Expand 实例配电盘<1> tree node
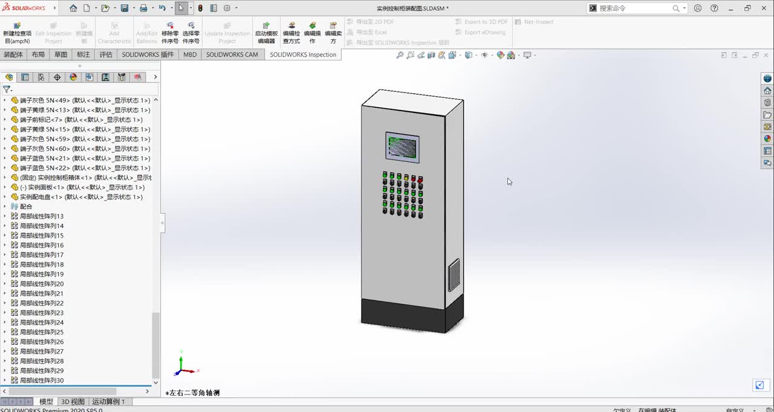774x412 pixels. click(x=5, y=197)
